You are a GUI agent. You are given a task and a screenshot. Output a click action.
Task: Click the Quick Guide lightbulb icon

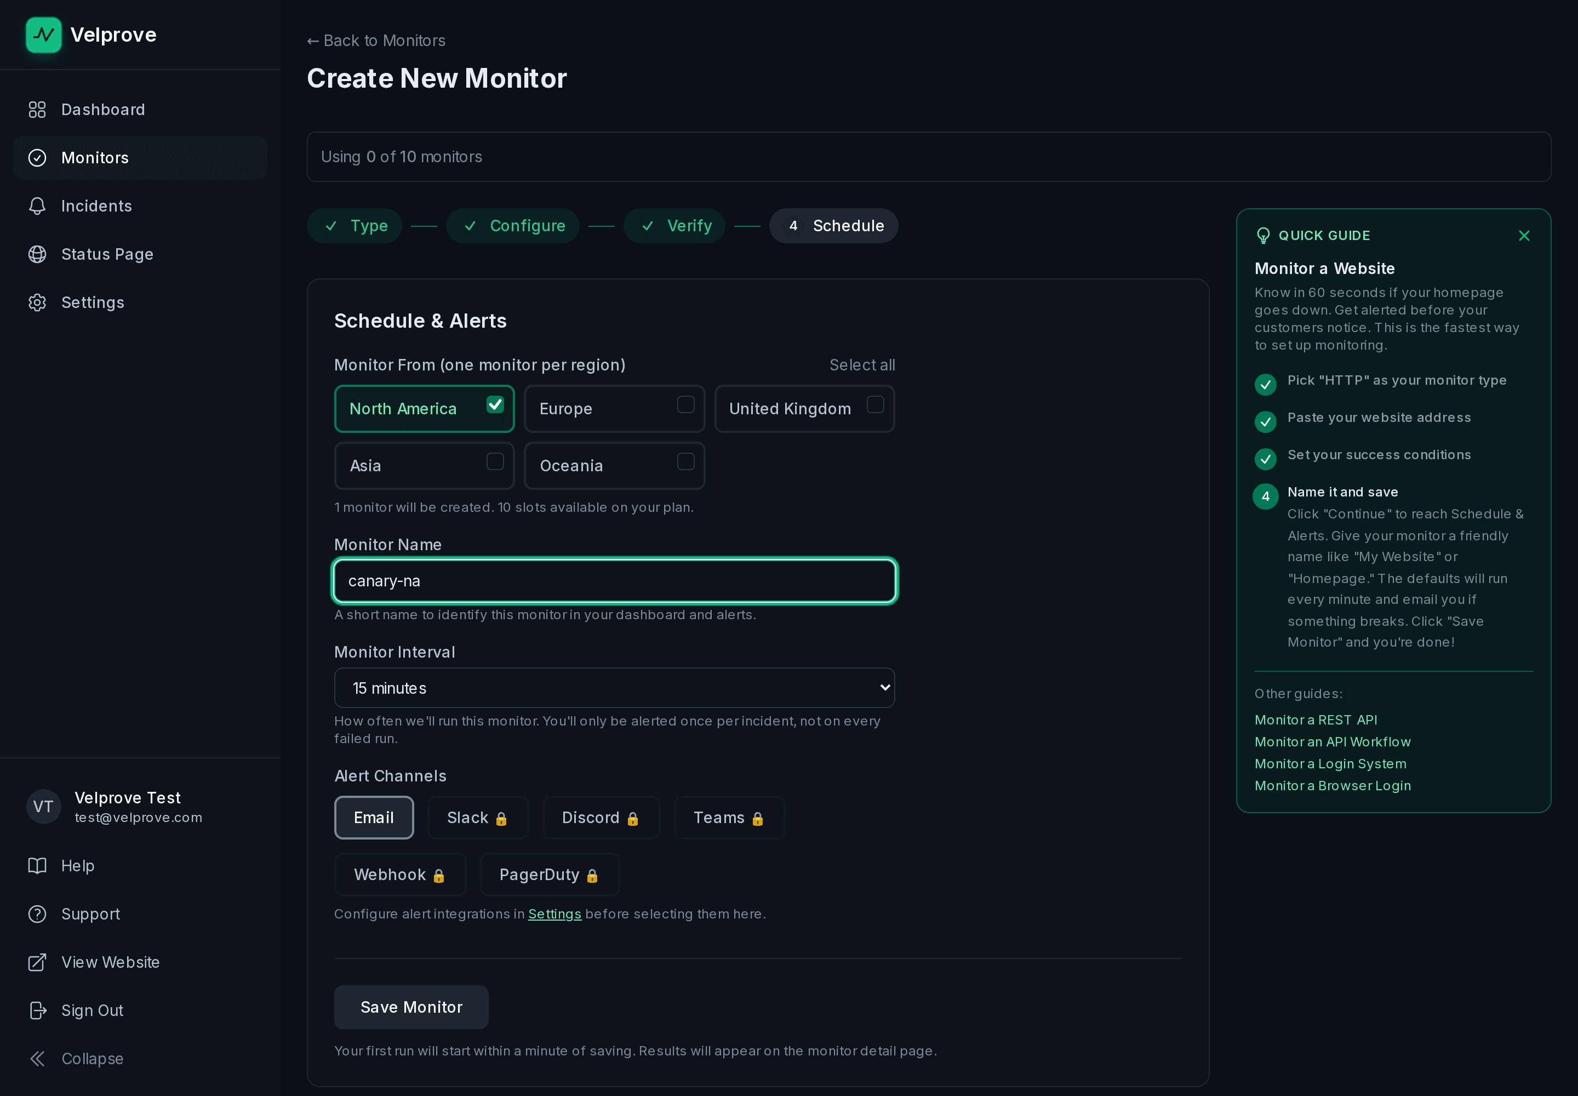[x=1263, y=236]
